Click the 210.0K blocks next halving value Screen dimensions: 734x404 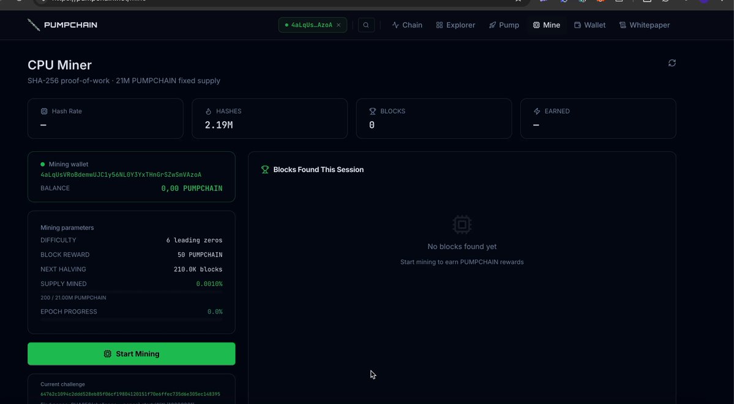pos(198,269)
